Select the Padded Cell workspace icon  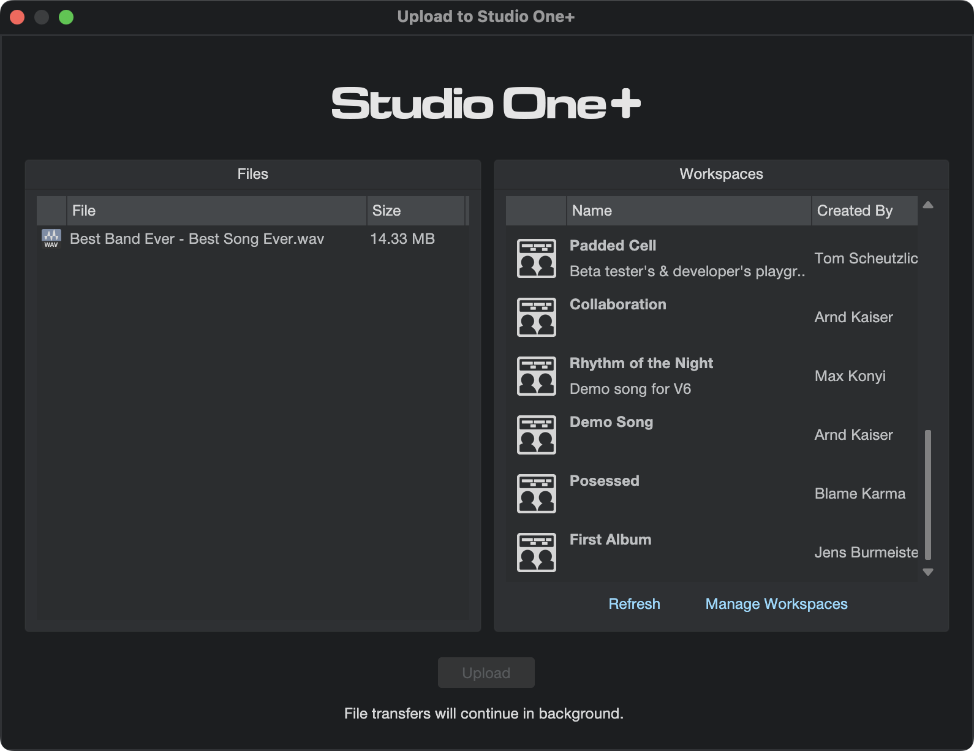pyautogui.click(x=537, y=259)
